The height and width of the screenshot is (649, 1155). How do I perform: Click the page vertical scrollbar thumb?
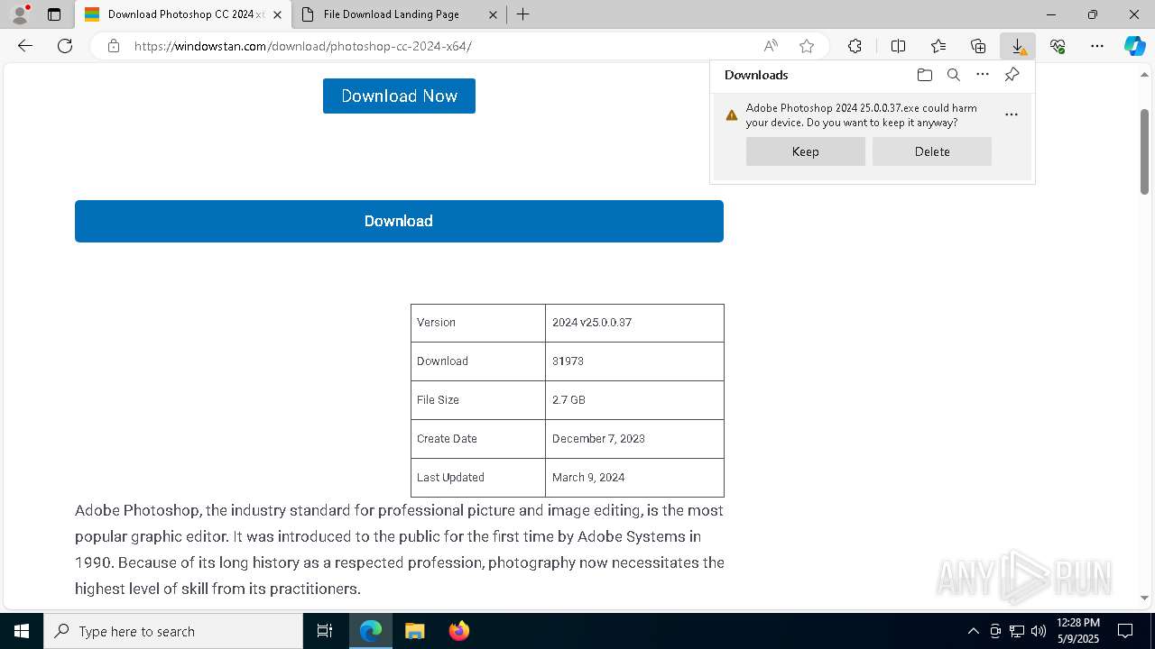[x=1144, y=151]
